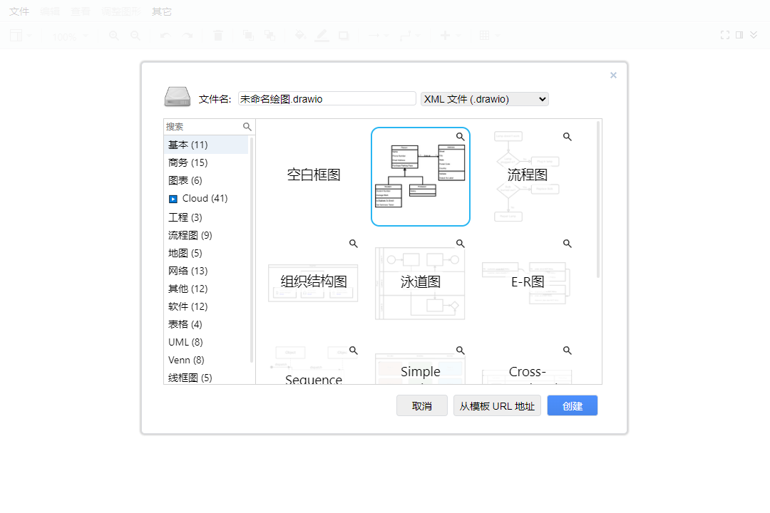Click magnifier on Sequence template

coord(353,351)
